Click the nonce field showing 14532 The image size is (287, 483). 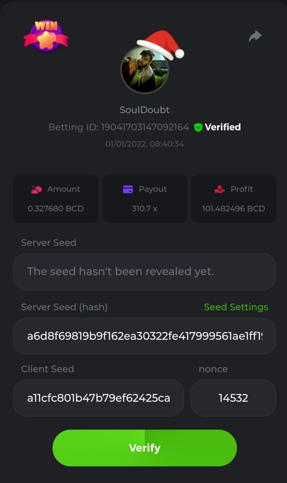click(234, 398)
